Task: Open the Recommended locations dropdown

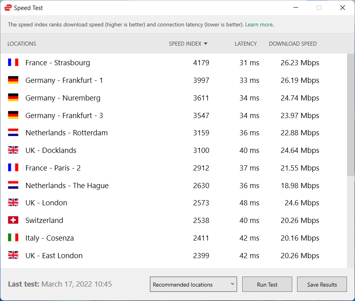Action: coord(193,284)
